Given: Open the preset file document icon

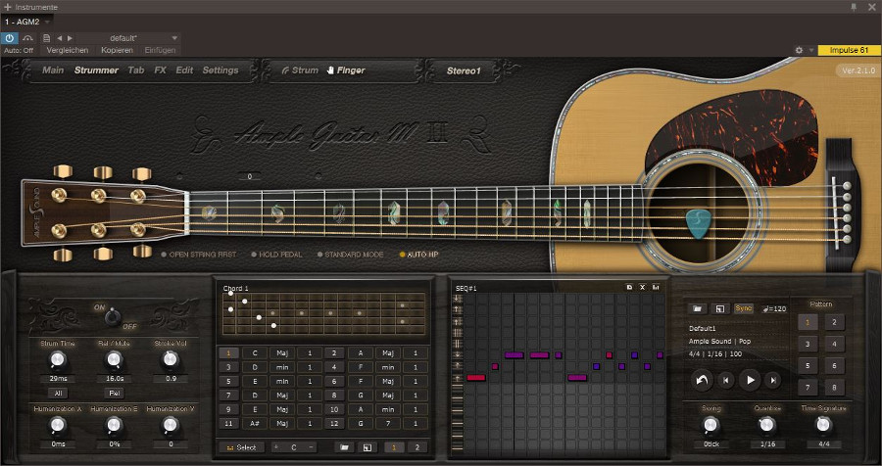Looking at the screenshot, I should pos(47,38).
